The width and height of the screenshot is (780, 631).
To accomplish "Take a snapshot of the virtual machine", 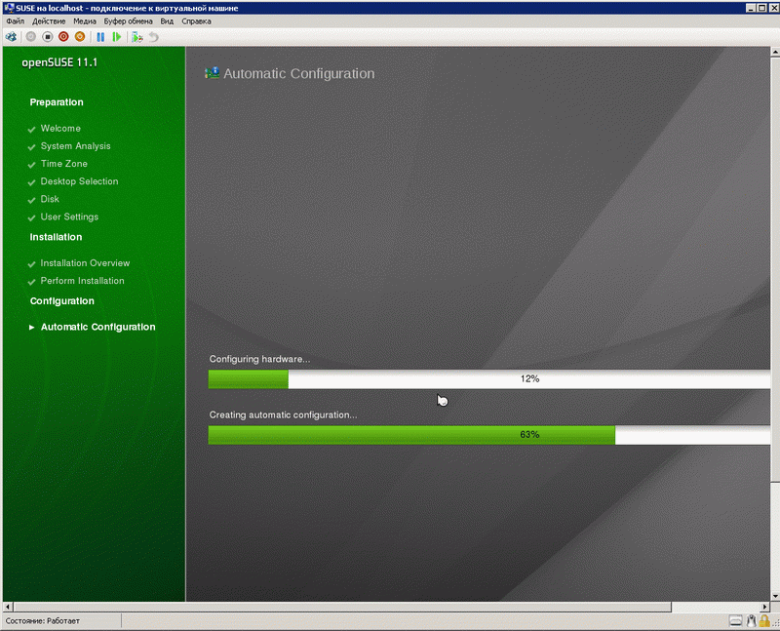I will (137, 37).
